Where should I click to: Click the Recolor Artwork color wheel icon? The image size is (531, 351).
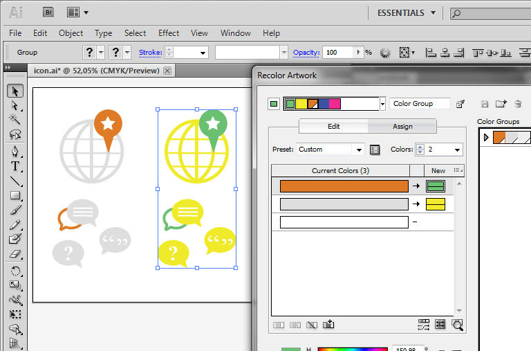[385, 53]
